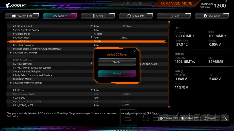Select the Active OC Tuner row
Viewport: 234px width, 131px height.
pos(87,41)
